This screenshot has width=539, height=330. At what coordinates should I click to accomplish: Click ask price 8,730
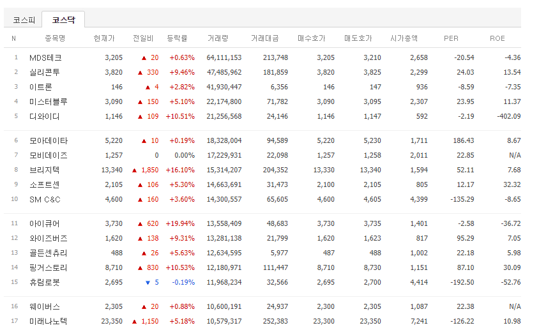[x=372, y=268]
